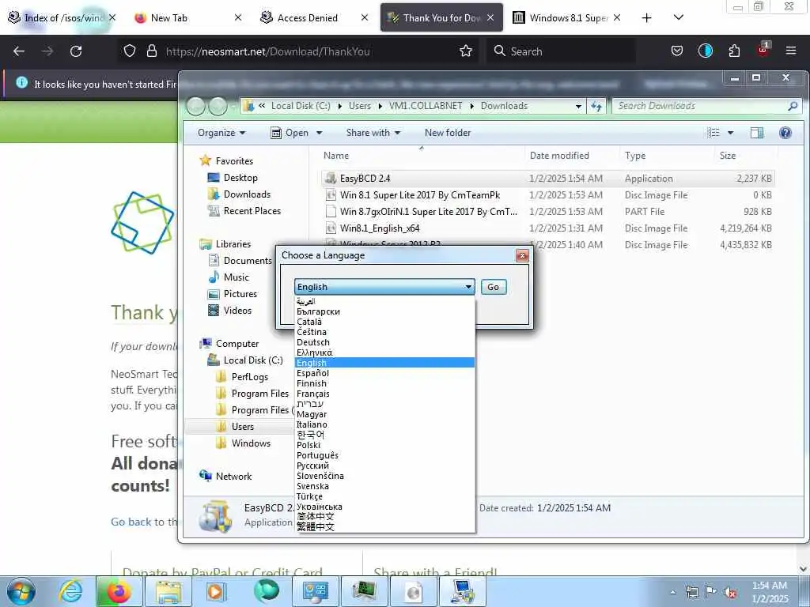
Task: Click the Users breadcrumb in address bar
Action: [x=360, y=106]
